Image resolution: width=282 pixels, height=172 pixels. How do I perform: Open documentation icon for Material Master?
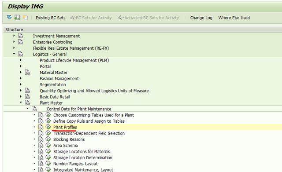(27, 73)
